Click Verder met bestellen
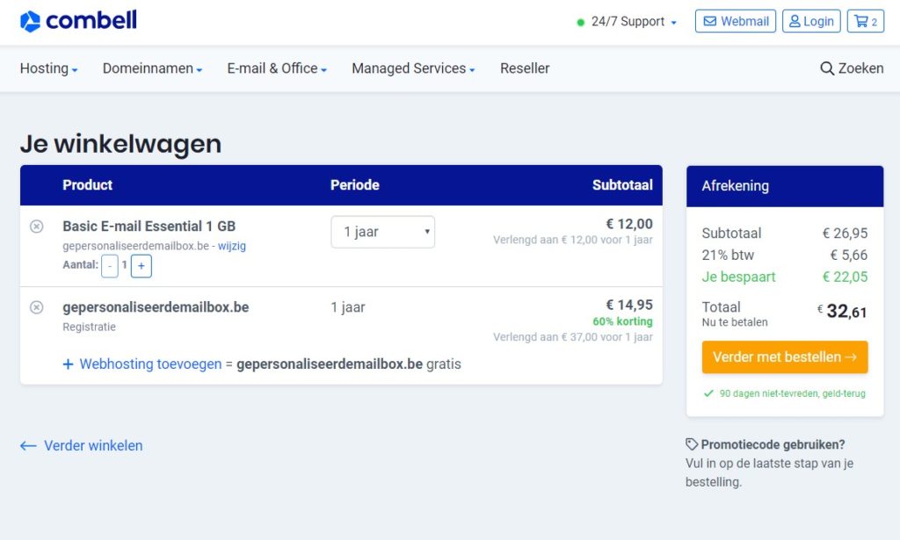The width and height of the screenshot is (900, 540). click(785, 357)
